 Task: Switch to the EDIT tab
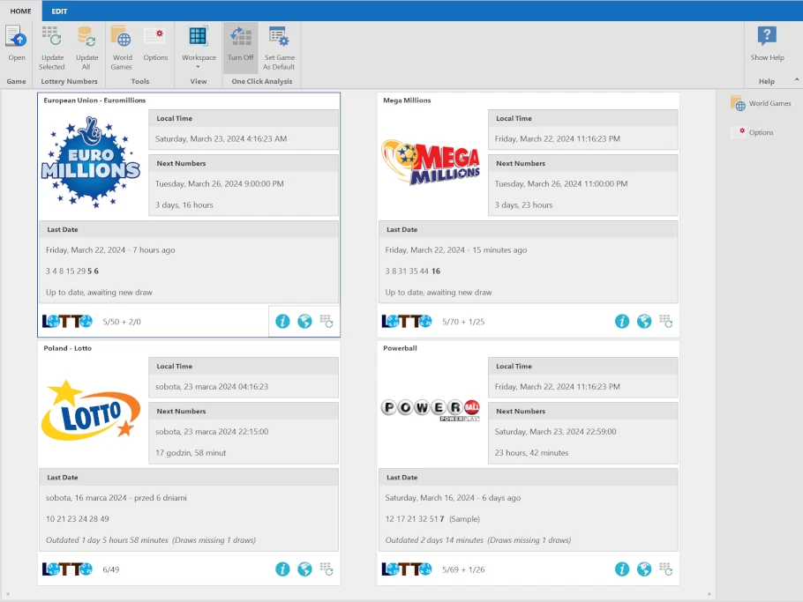pos(59,11)
